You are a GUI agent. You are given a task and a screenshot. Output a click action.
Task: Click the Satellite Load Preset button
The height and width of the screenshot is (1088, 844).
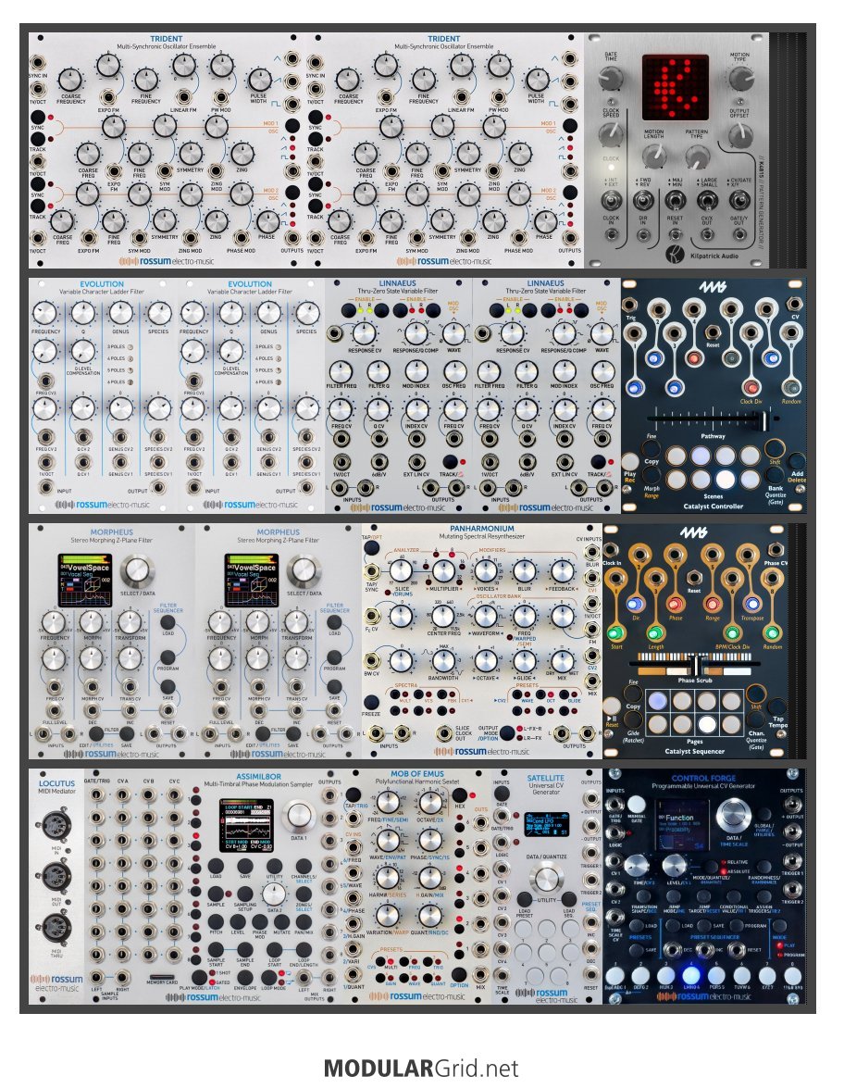(525, 899)
